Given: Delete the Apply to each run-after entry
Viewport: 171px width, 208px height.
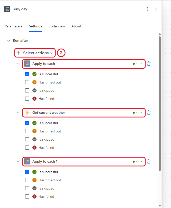Looking at the screenshot, I should coord(149,64).
